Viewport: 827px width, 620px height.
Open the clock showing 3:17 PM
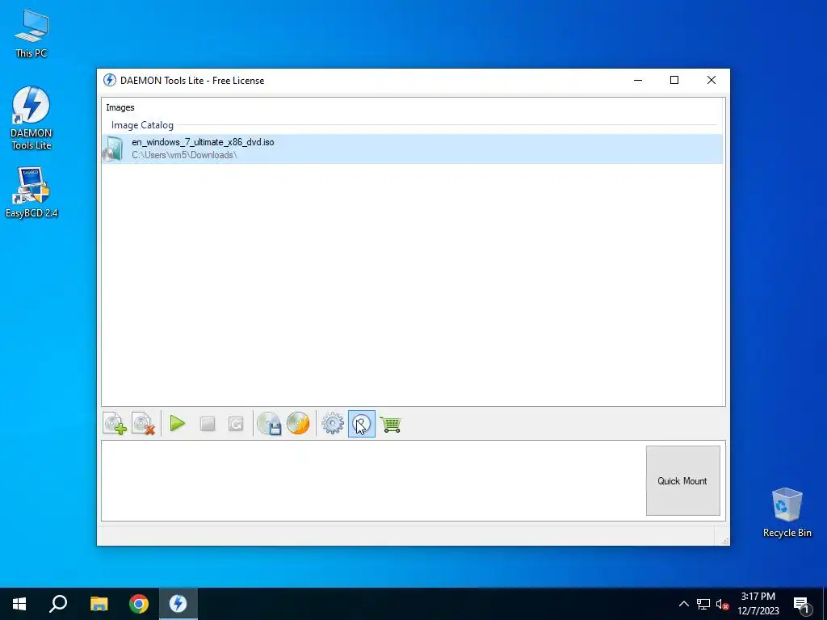tap(758, 604)
